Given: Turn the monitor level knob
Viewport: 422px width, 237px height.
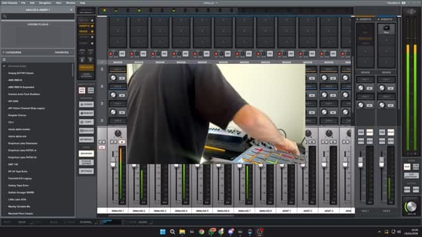Looking at the screenshot, I should 411,206.
